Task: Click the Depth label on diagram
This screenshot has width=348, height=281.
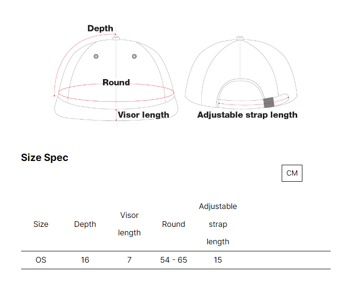Action: tap(100, 28)
